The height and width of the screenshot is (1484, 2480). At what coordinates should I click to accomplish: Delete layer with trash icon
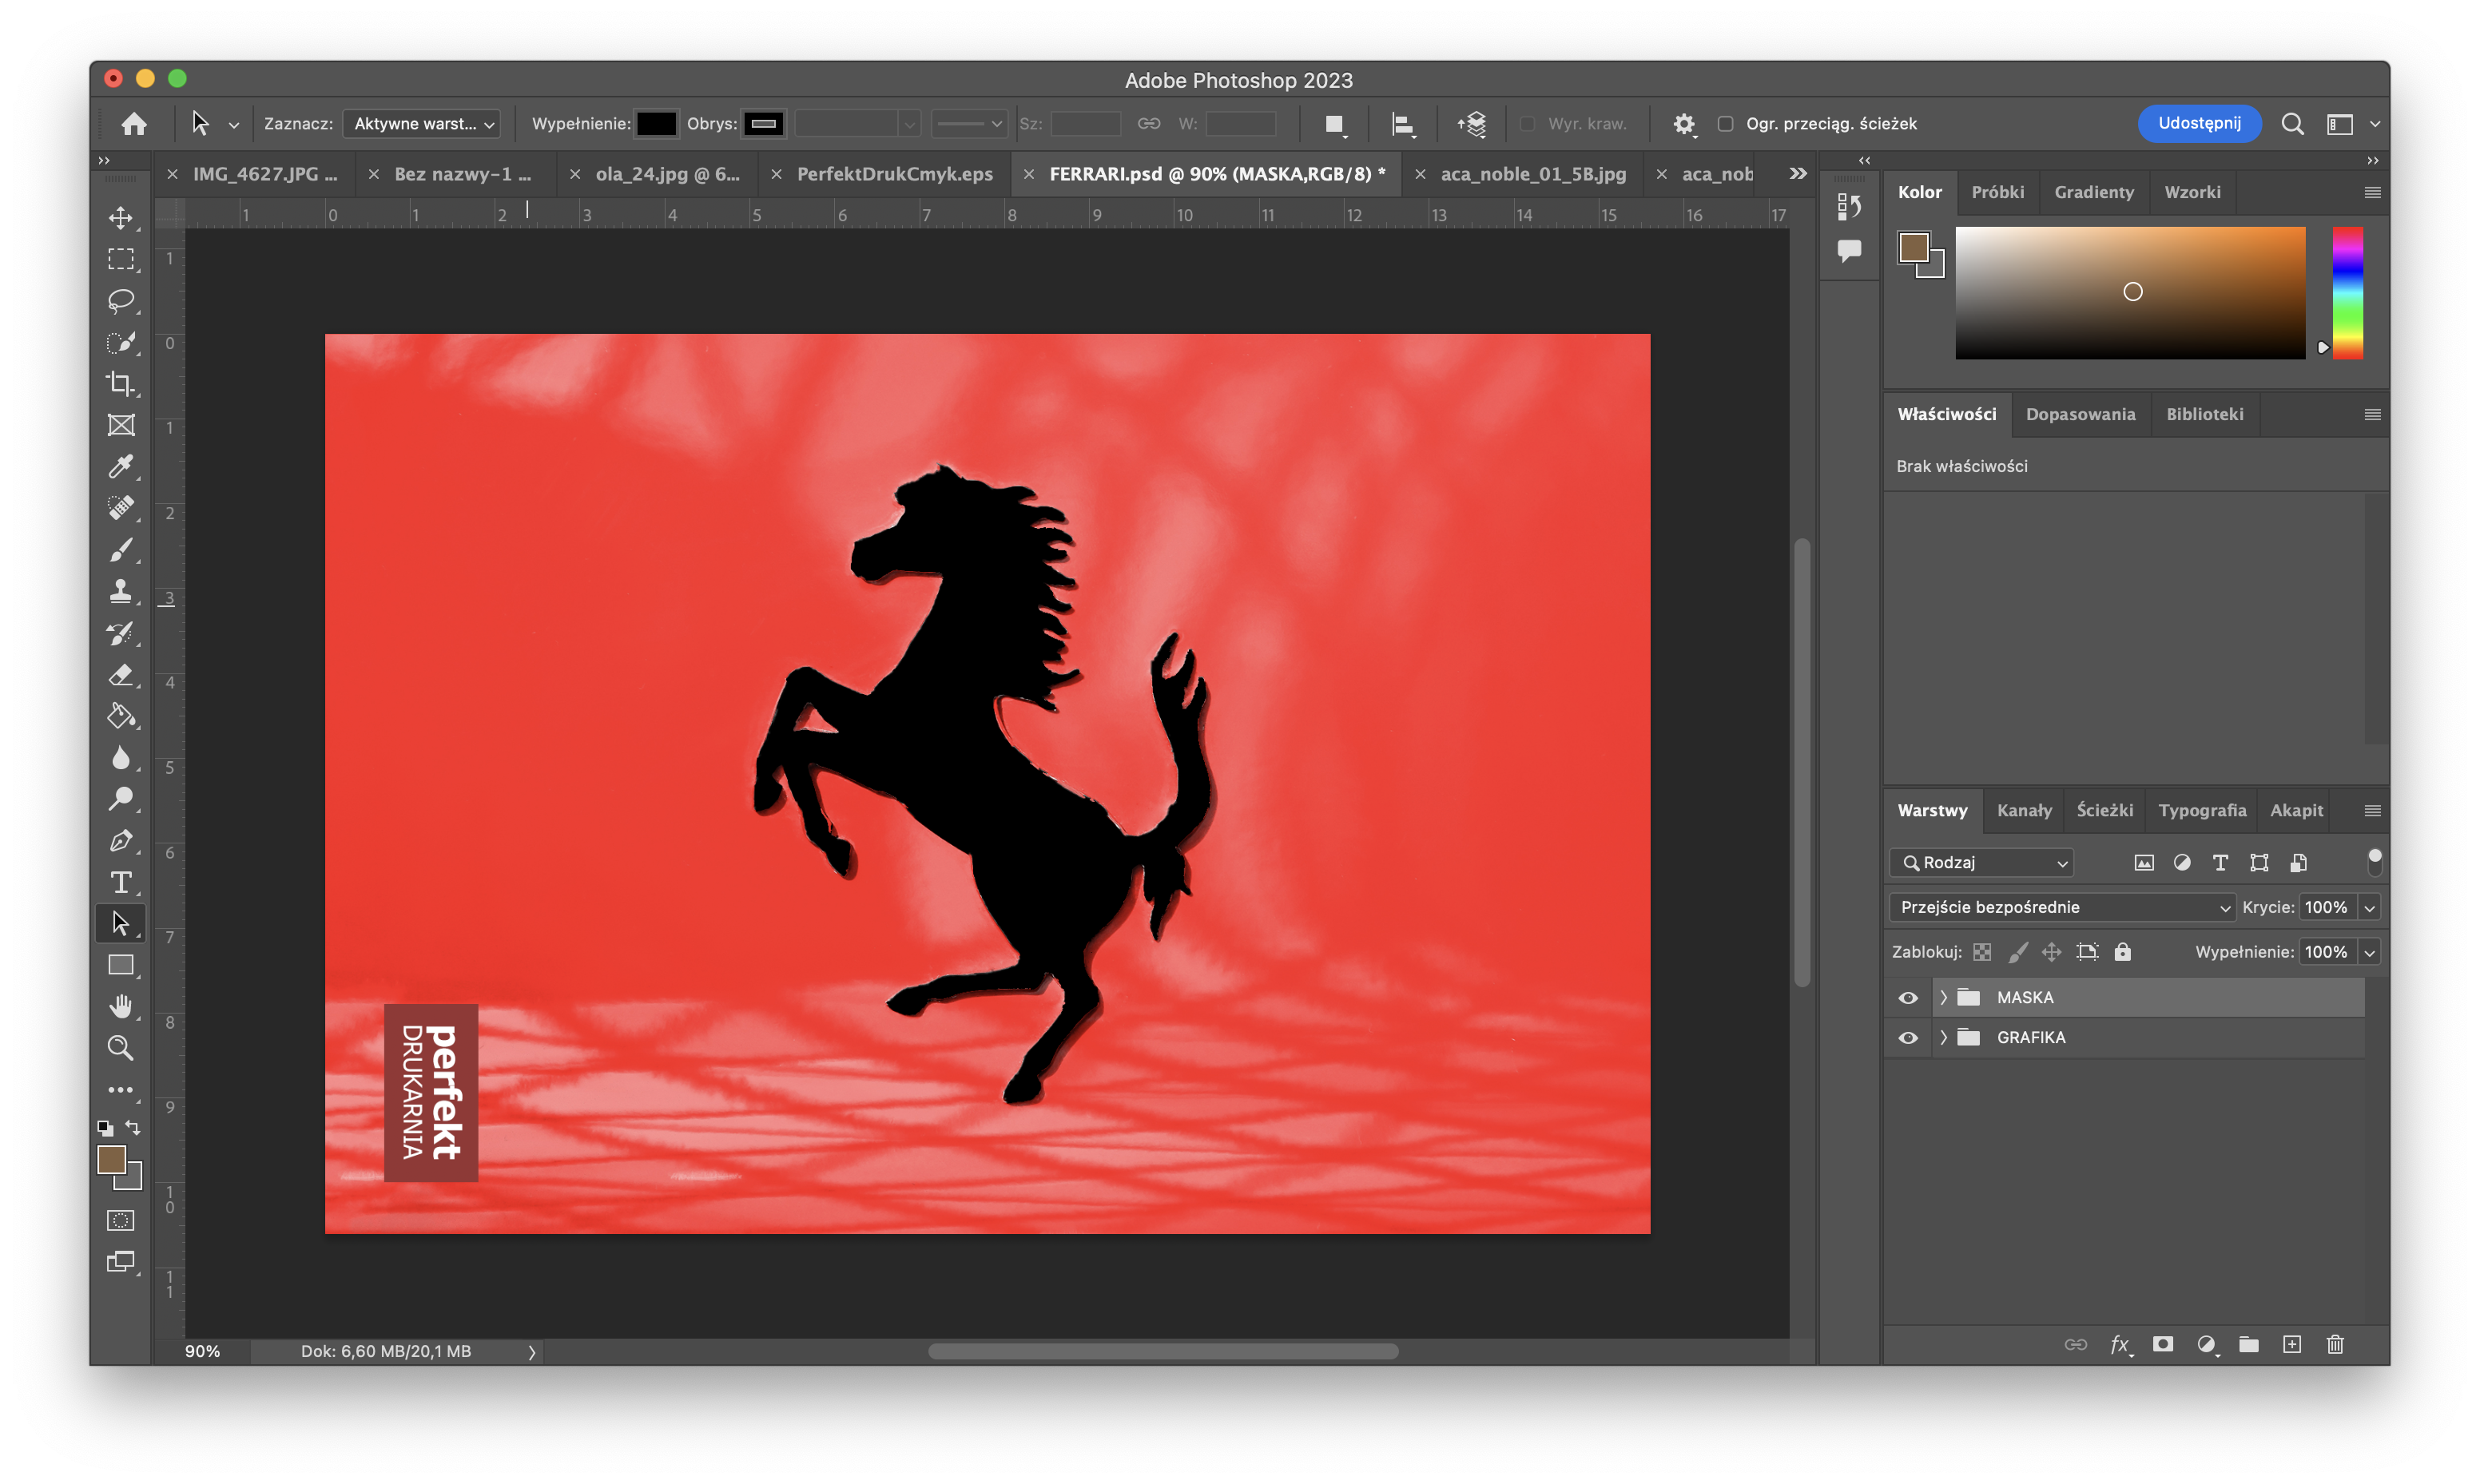[x=2335, y=1345]
